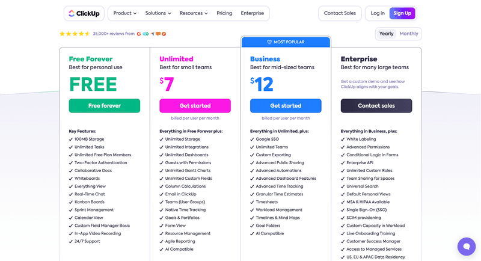This screenshot has height=261, width=481.
Task: Click the Contact Sales header button
Action: click(340, 13)
